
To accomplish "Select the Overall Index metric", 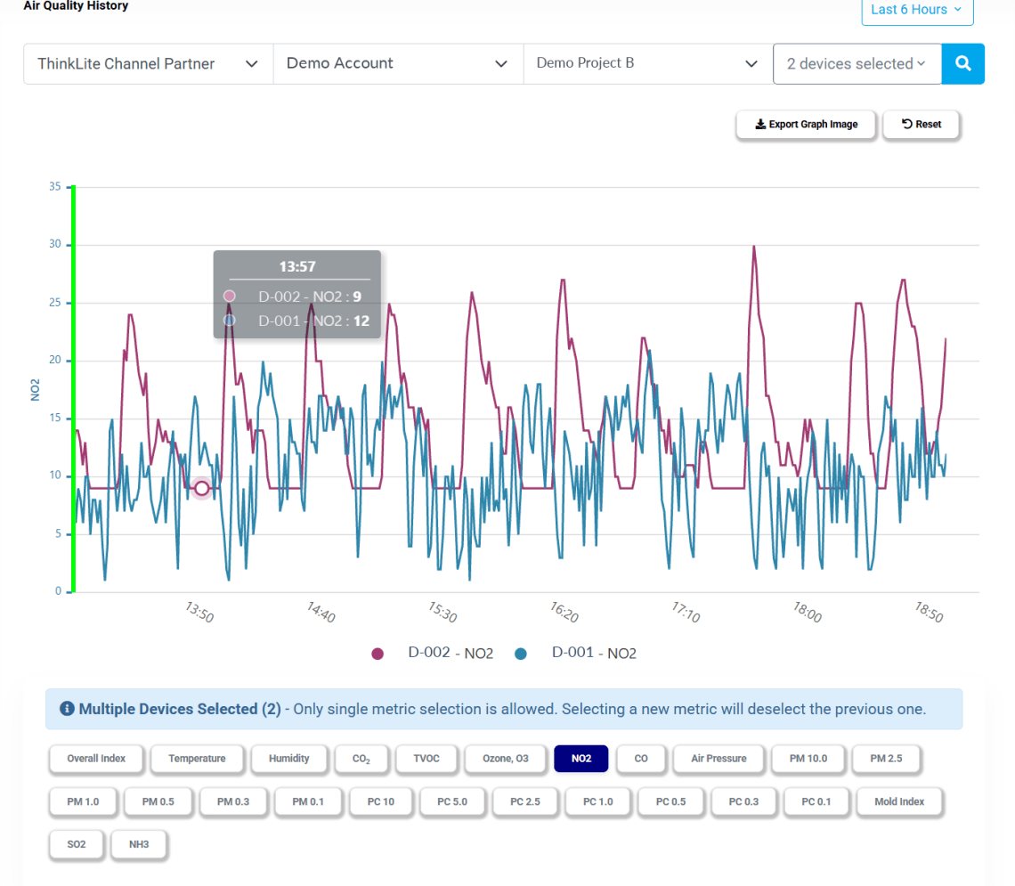I will pos(96,759).
